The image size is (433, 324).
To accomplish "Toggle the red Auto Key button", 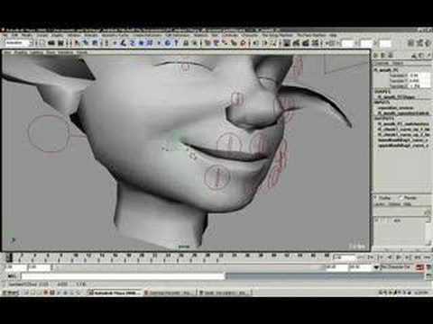I will click(420, 267).
